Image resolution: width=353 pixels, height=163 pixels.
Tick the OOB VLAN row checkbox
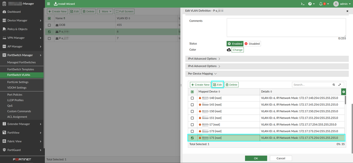[x=49, y=25]
